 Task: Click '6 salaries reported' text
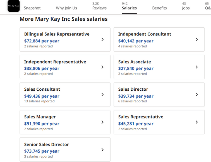tap(132, 101)
